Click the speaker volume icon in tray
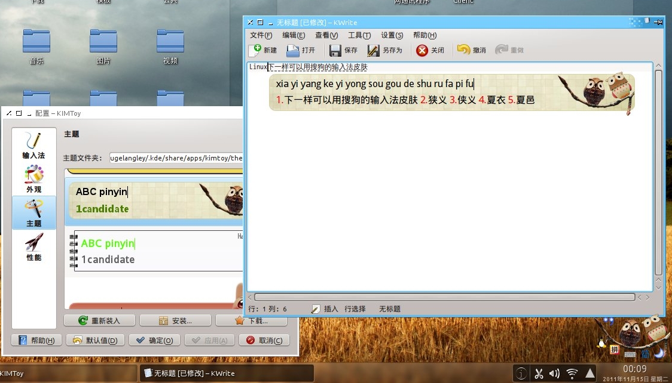The image size is (672, 383). point(555,373)
